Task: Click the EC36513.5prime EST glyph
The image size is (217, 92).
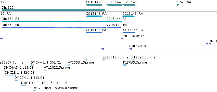Action: pyautogui.click(x=104, y=60)
